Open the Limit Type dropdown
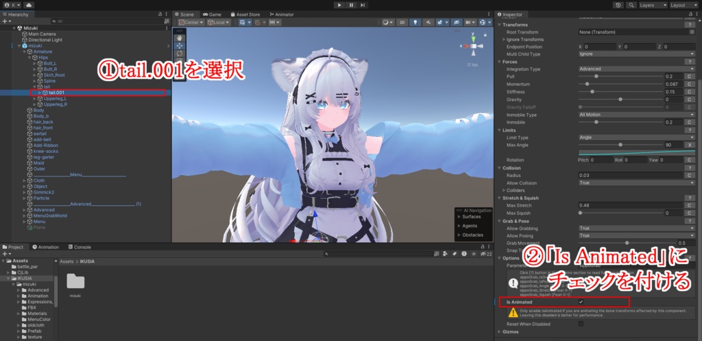 (636, 137)
